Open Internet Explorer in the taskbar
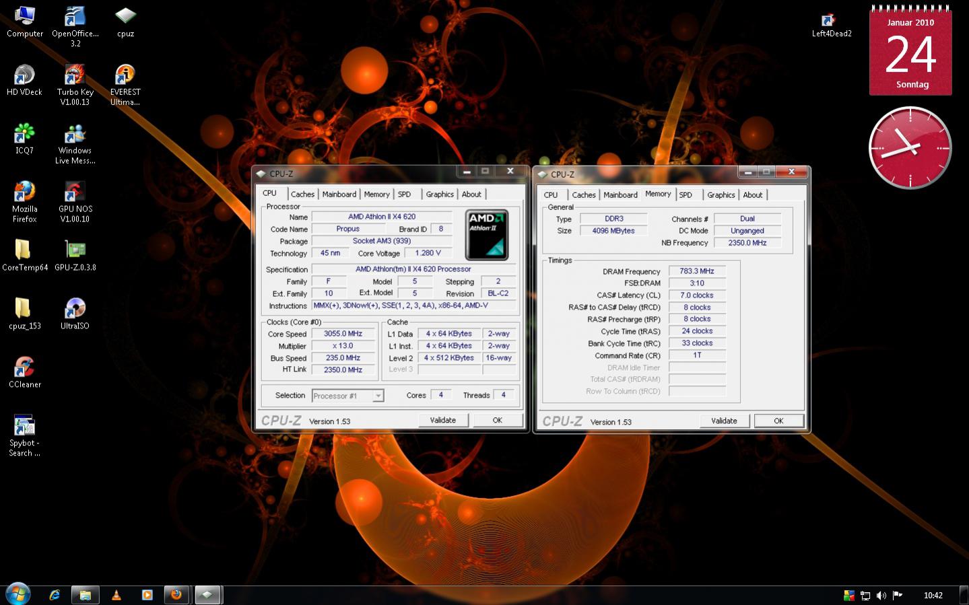Image resolution: width=969 pixels, height=605 pixels. point(55,595)
